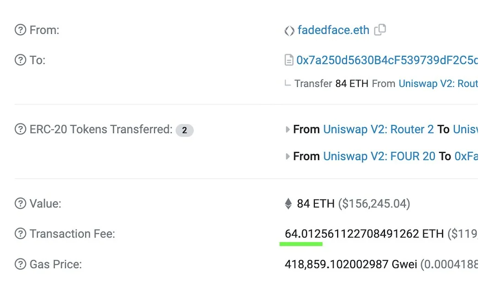488x285 pixels.
Task: Click Uniswap V2 link in Transfer 84 ETH line
Action: click(x=438, y=84)
